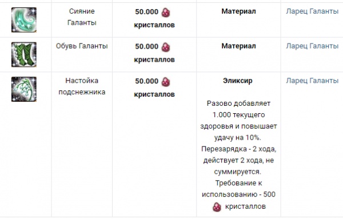343x219 pixels.
Task: Click the green Обувь Галанты boots icon
Action: click(x=24, y=54)
